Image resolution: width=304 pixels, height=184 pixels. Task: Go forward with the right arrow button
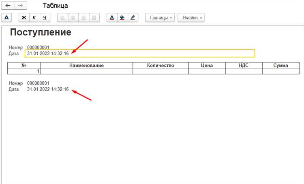coord(20,5)
